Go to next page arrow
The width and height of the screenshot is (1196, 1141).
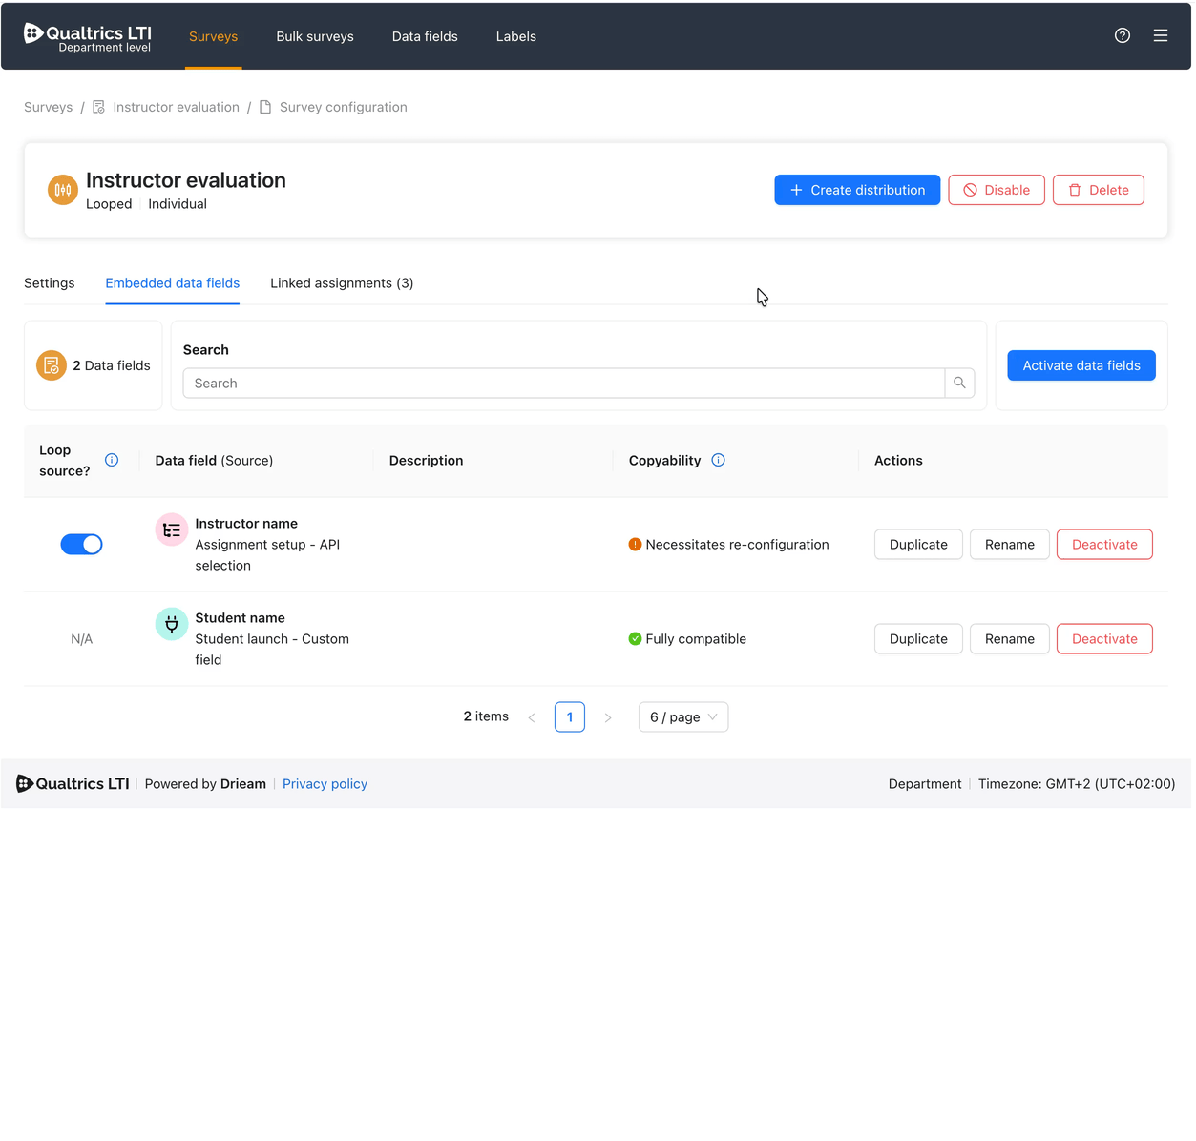point(608,717)
